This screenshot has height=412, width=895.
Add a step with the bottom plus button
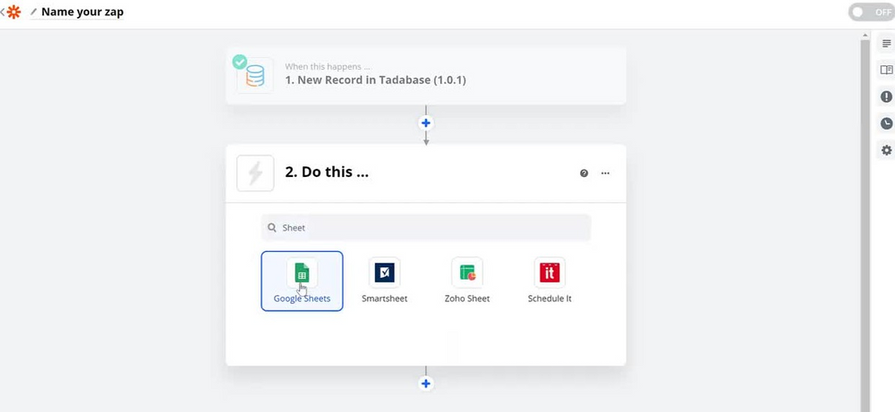click(x=426, y=383)
